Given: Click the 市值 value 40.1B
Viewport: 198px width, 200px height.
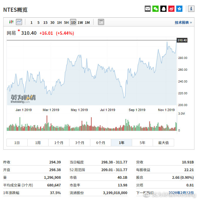Looking at the screenshot, I should (x=122, y=178).
